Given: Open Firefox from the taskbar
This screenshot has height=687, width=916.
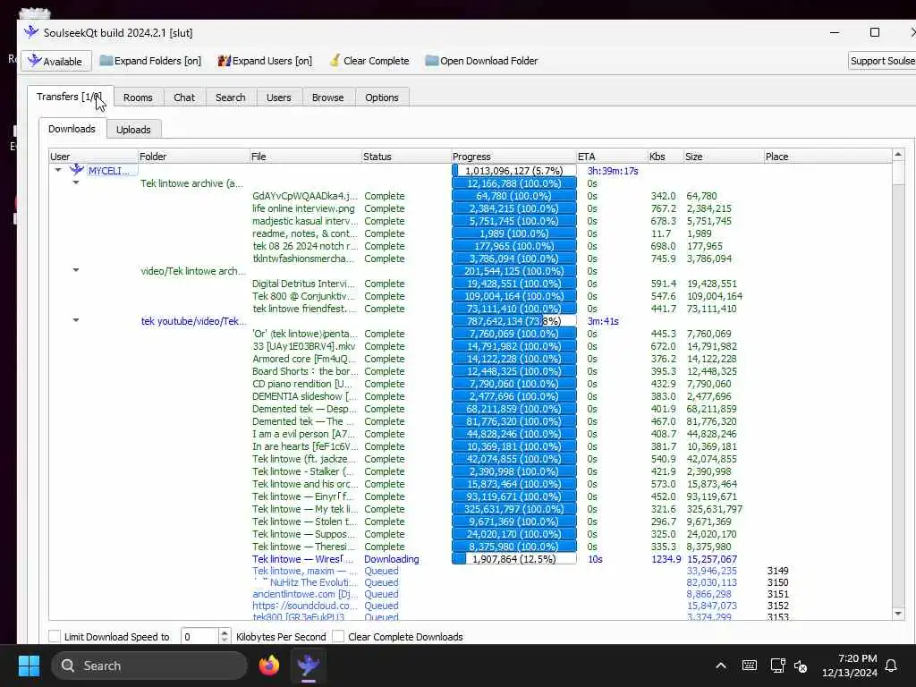Looking at the screenshot, I should point(269,666).
